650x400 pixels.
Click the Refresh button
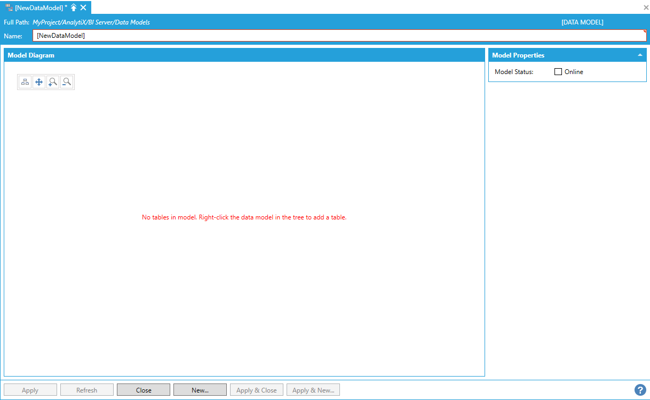pyautogui.click(x=86, y=390)
